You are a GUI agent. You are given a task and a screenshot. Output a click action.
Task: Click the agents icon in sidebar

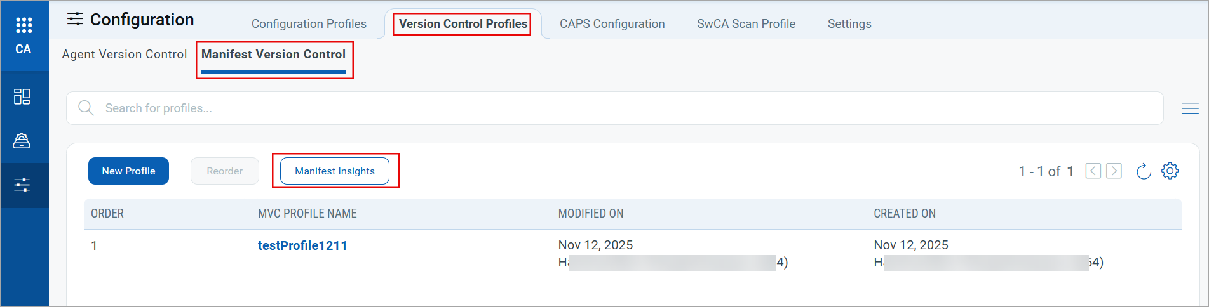[x=22, y=141]
